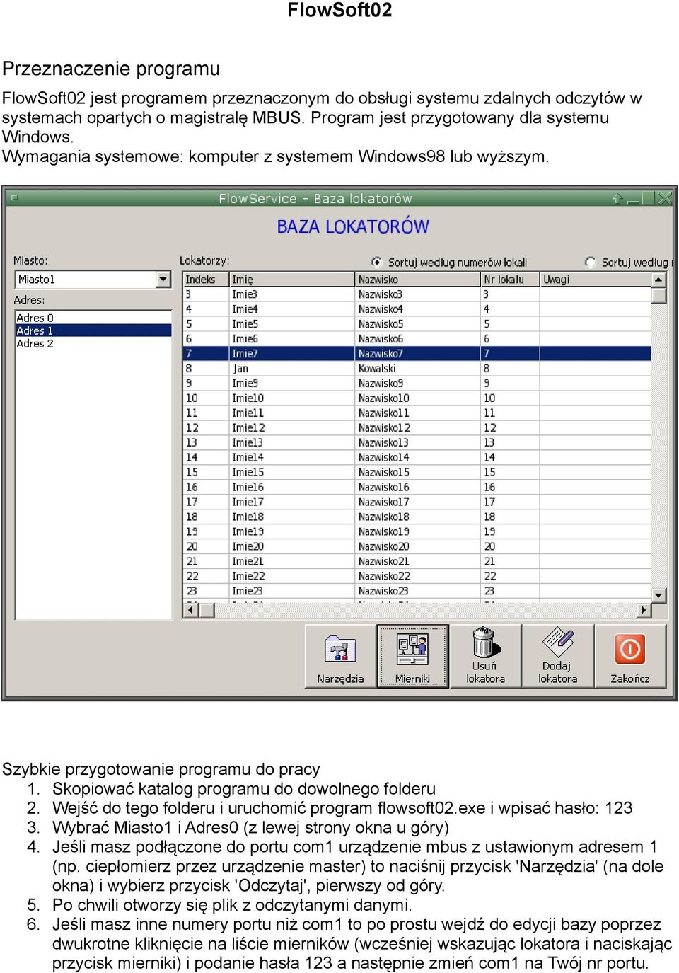Select the Imie3 cell

point(291,294)
